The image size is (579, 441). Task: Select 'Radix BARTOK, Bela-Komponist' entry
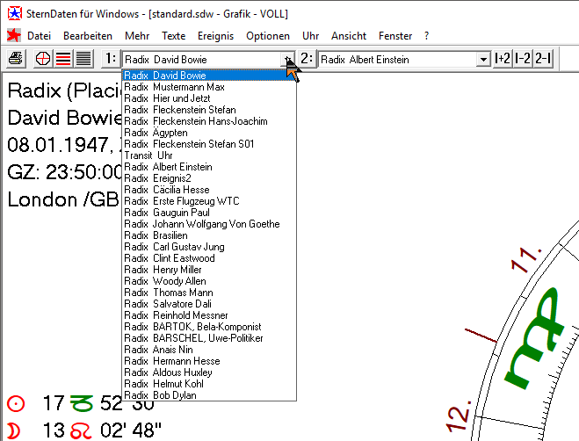tap(209, 327)
